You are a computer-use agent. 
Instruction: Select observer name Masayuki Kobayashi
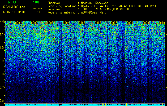coord(95,3)
